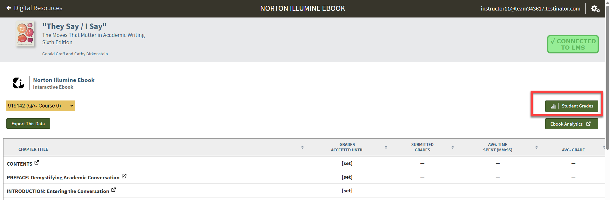This screenshot has height=200, width=610.
Task: Go back to Digital Resources
Action: click(x=34, y=8)
